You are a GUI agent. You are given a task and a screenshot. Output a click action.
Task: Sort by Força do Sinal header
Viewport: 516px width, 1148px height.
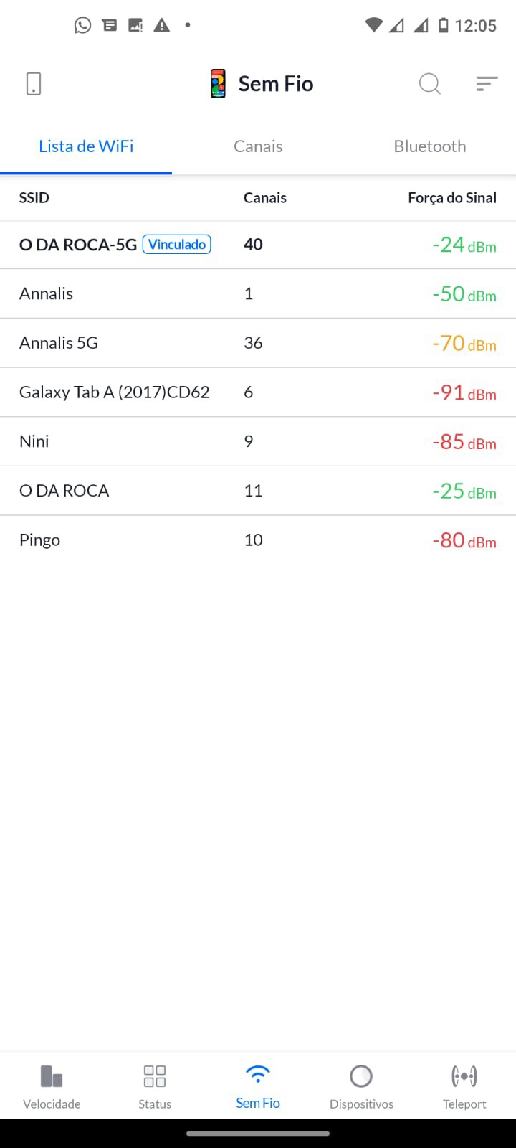tap(452, 198)
